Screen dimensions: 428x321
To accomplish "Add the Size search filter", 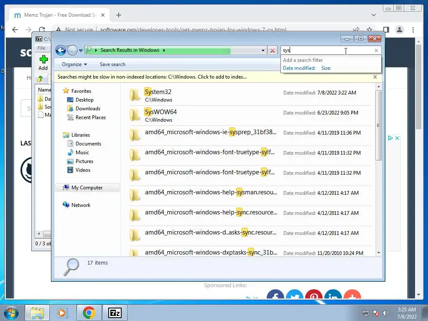I will (x=326, y=68).
